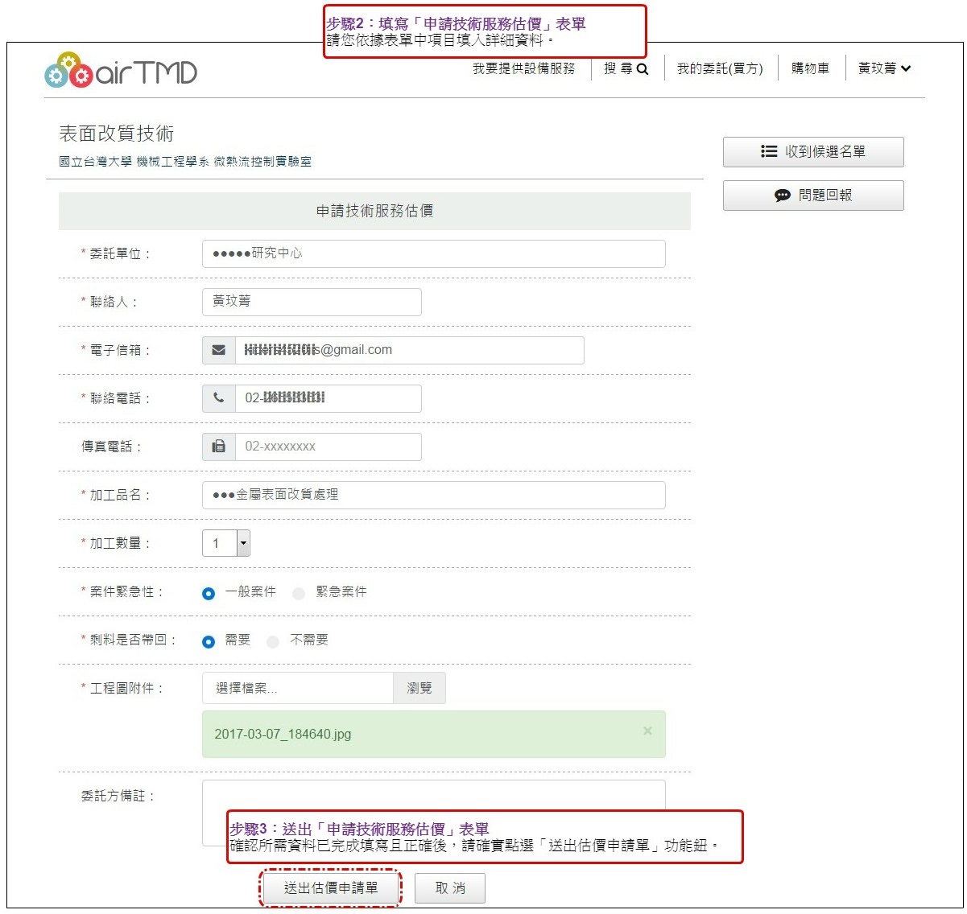The width and height of the screenshot is (967, 914).
Task: Click the envelope icon beside email field
Action: pyautogui.click(x=218, y=350)
